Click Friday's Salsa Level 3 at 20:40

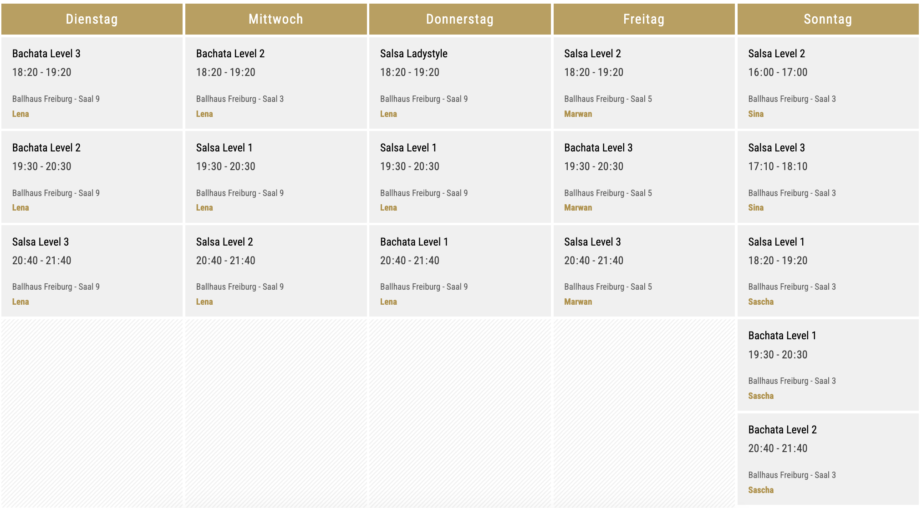coord(592,242)
